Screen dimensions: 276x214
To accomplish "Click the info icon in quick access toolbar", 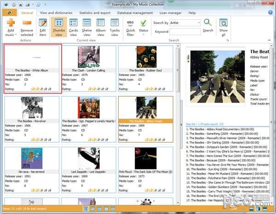I will [38, 5].
